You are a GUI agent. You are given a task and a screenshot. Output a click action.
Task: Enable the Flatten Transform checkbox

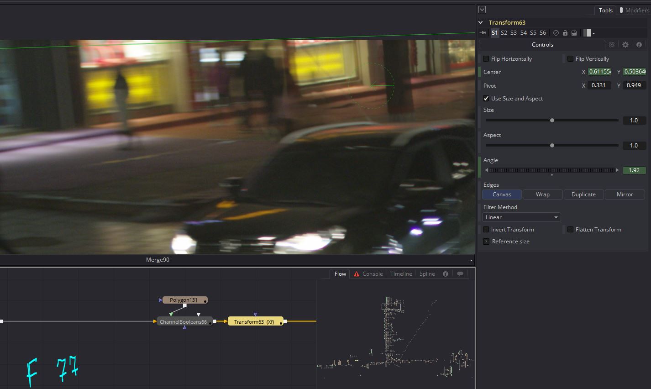(x=570, y=230)
